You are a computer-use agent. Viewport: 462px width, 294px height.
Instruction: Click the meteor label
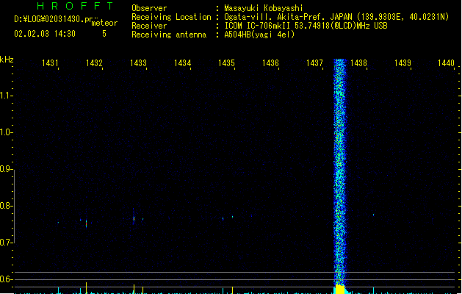(104, 23)
